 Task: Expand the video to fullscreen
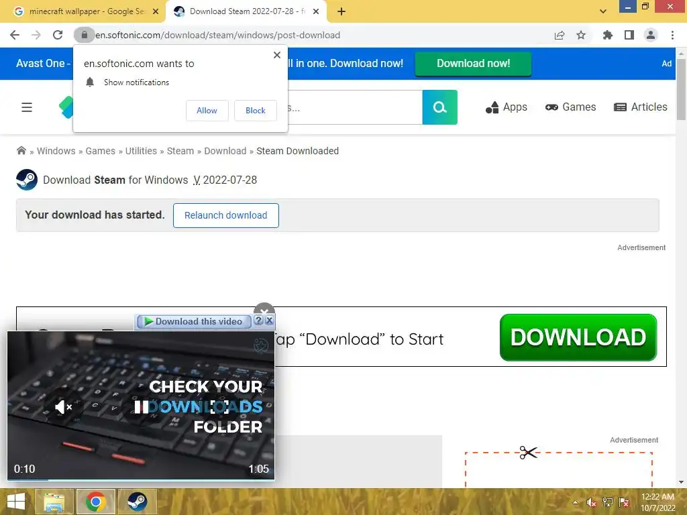(219, 407)
